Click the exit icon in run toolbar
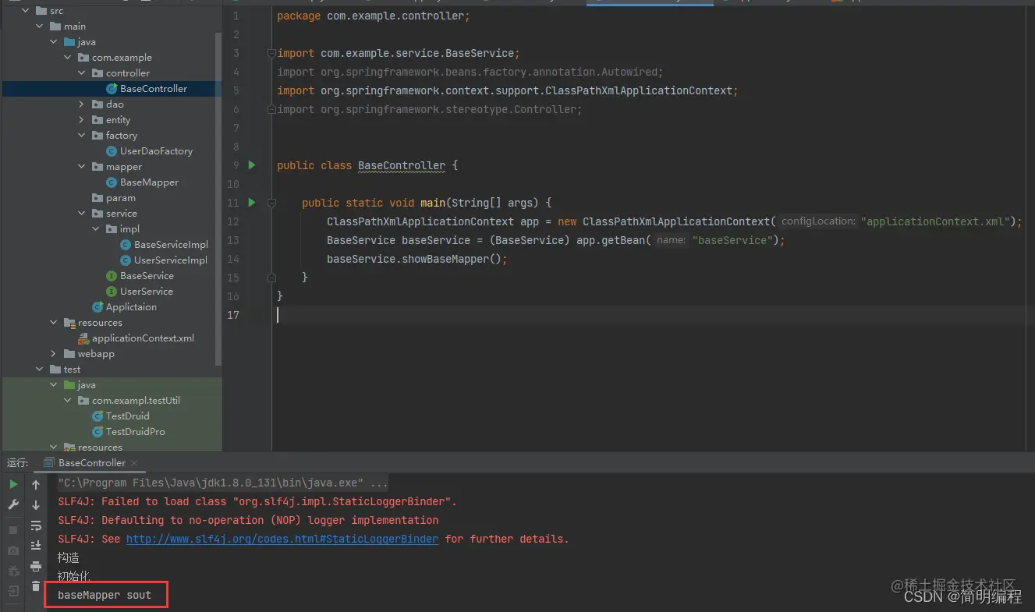The width and height of the screenshot is (1035, 612). point(13,593)
